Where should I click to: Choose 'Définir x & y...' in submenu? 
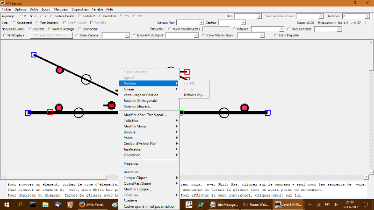(x=194, y=95)
